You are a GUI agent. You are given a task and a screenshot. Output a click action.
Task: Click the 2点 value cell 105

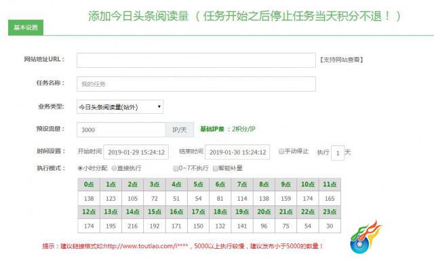click(x=133, y=199)
